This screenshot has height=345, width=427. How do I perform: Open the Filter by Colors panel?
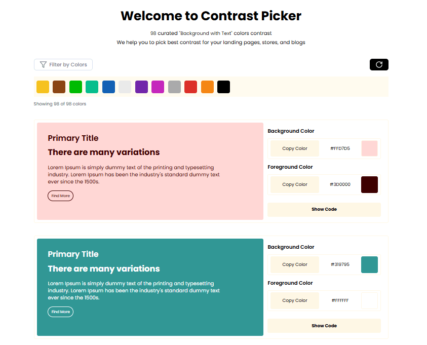pos(63,64)
